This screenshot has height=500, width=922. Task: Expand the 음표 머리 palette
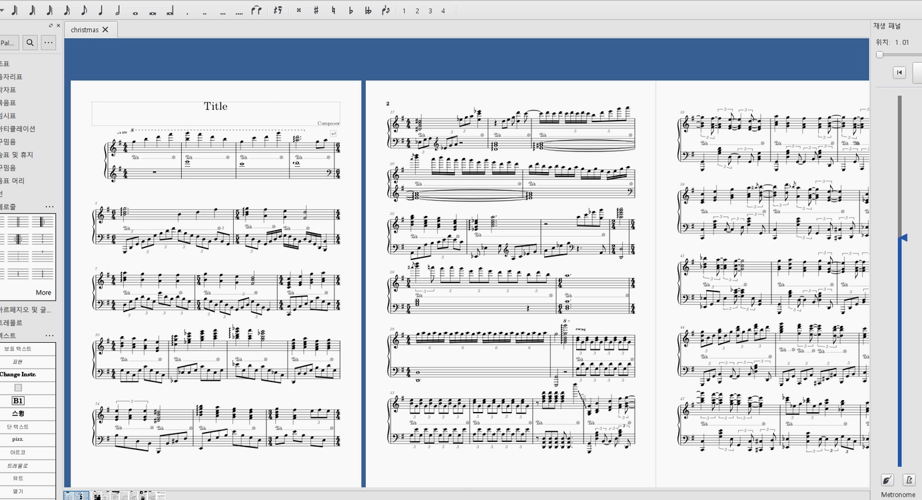13,181
